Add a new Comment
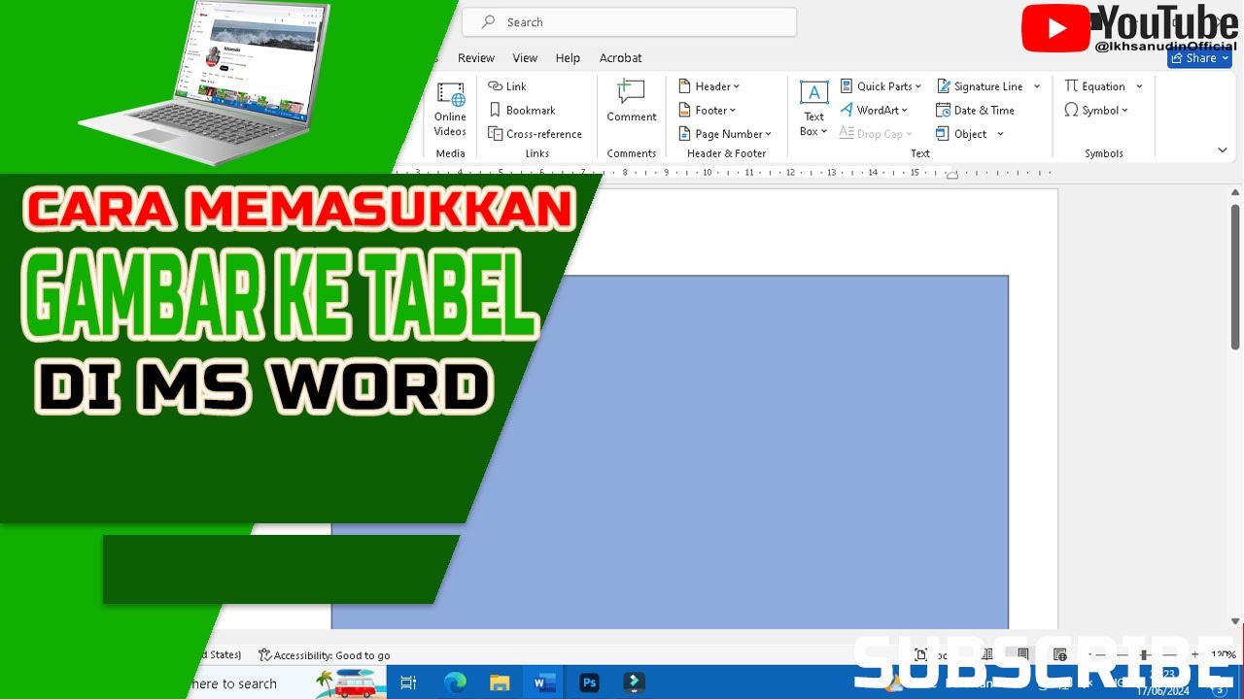The height and width of the screenshot is (699, 1244). tap(632, 102)
